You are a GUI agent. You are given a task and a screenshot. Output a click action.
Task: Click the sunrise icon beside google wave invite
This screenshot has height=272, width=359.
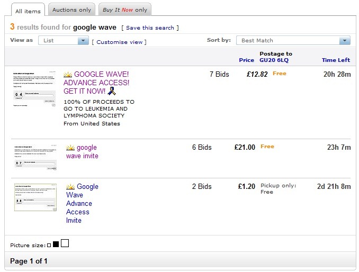[x=70, y=148]
